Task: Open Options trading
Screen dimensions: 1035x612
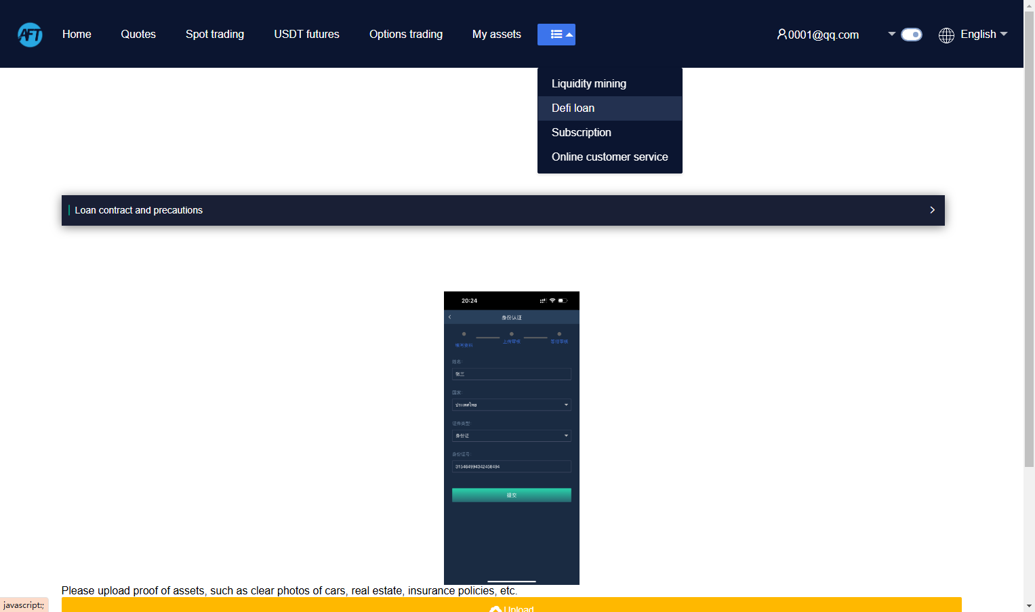Action: point(406,35)
